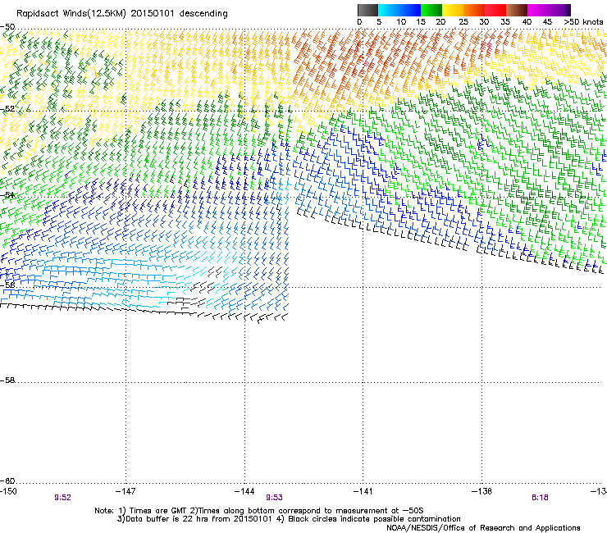Click the purple '8:18' swath time
Viewport: 607px width, 533px height.
pos(540,498)
